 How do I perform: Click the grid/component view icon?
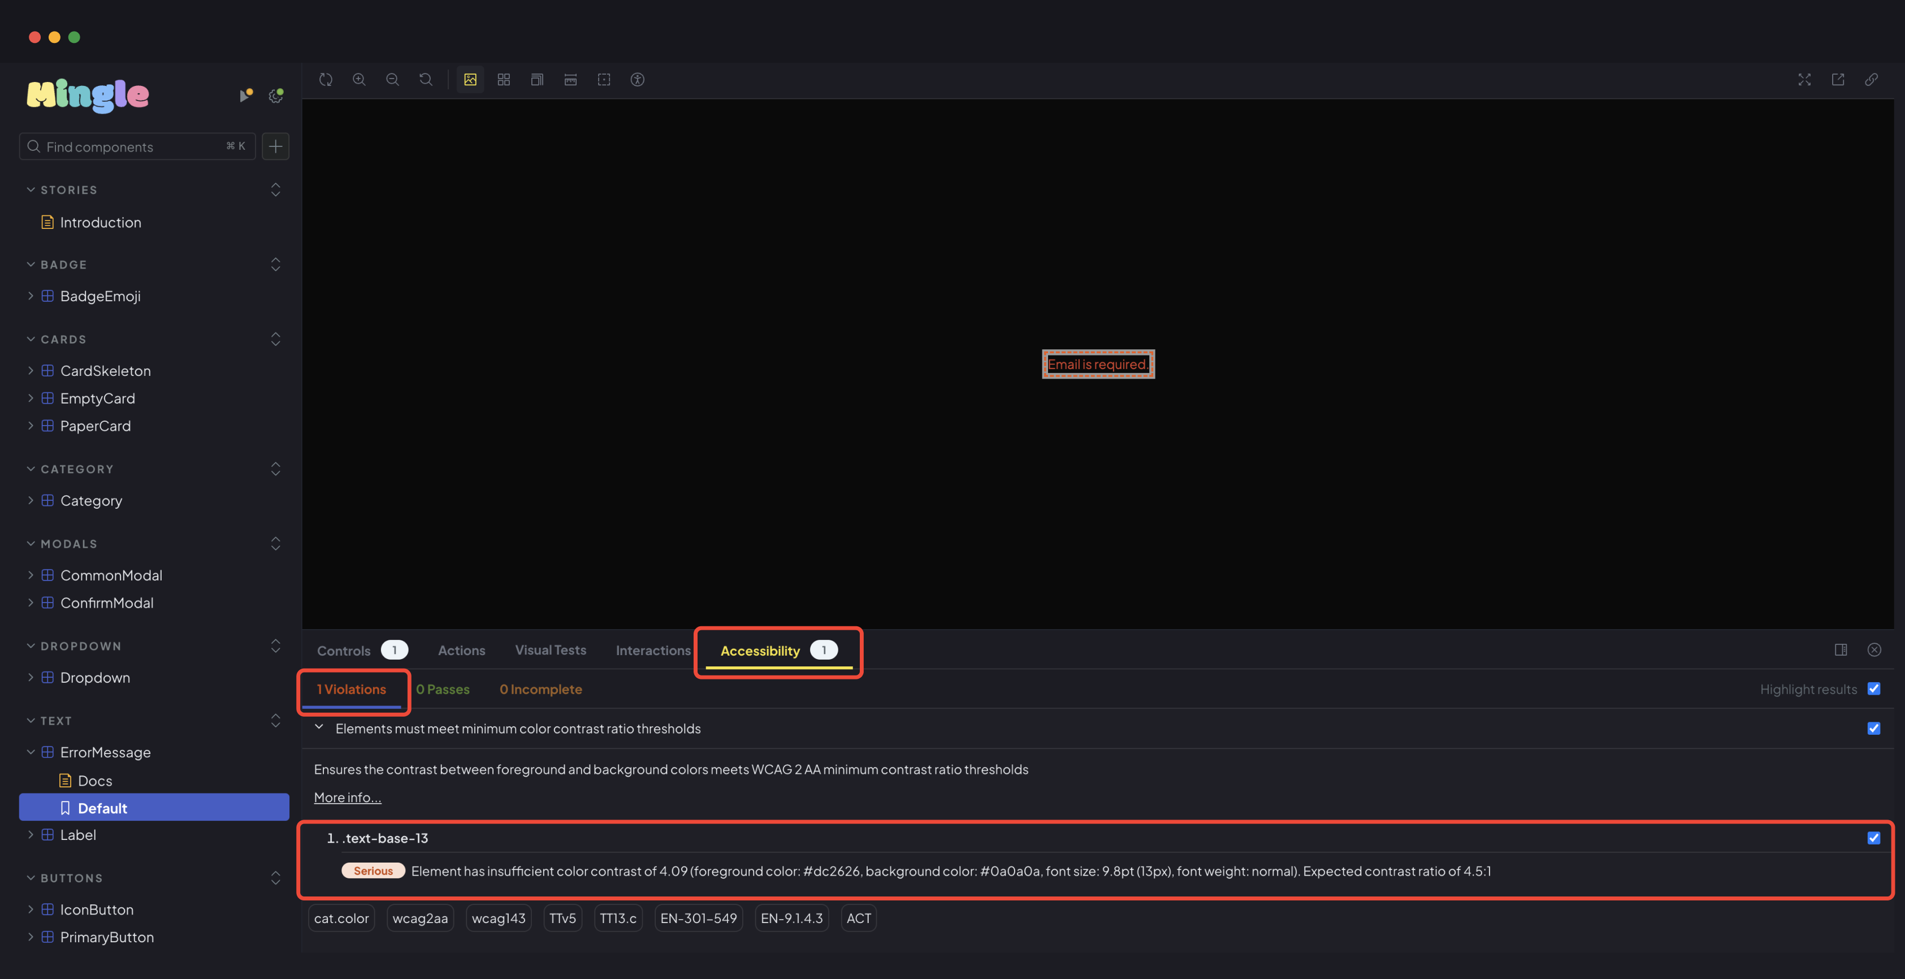[503, 80]
